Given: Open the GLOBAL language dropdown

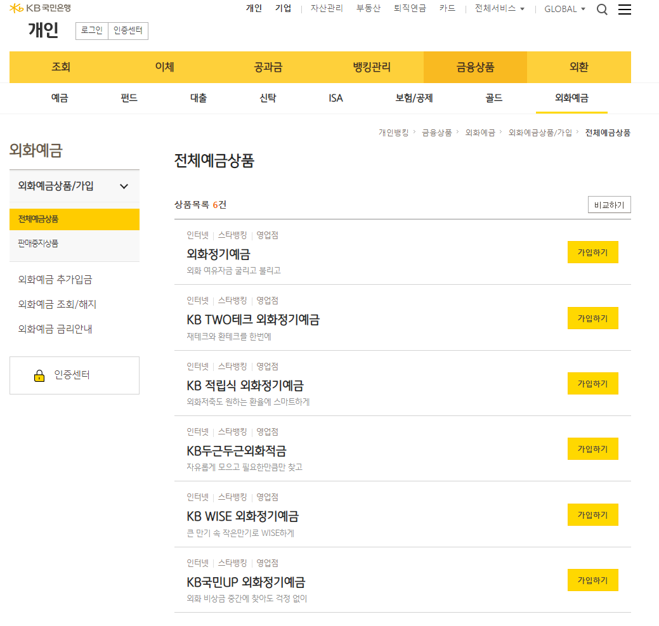Looking at the screenshot, I should tap(564, 9).
